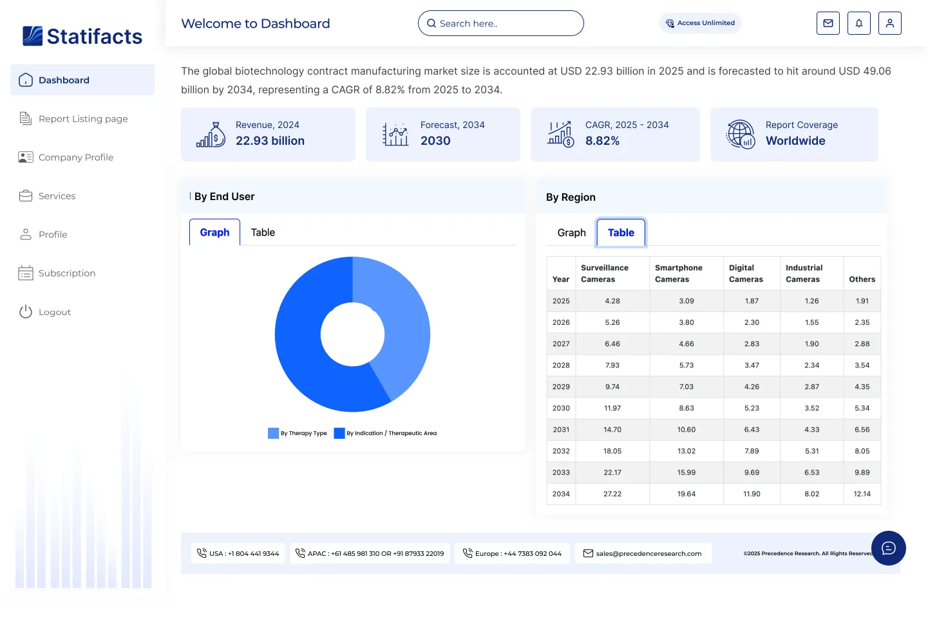Image resolution: width=928 pixels, height=617 pixels.
Task: Click the APAC phone number link
Action: click(x=370, y=553)
